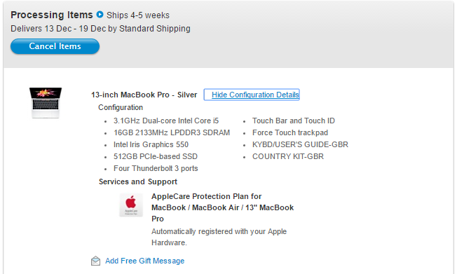Click the 512GB PCIe-based SSD spec
This screenshot has height=274, width=457.
point(156,156)
